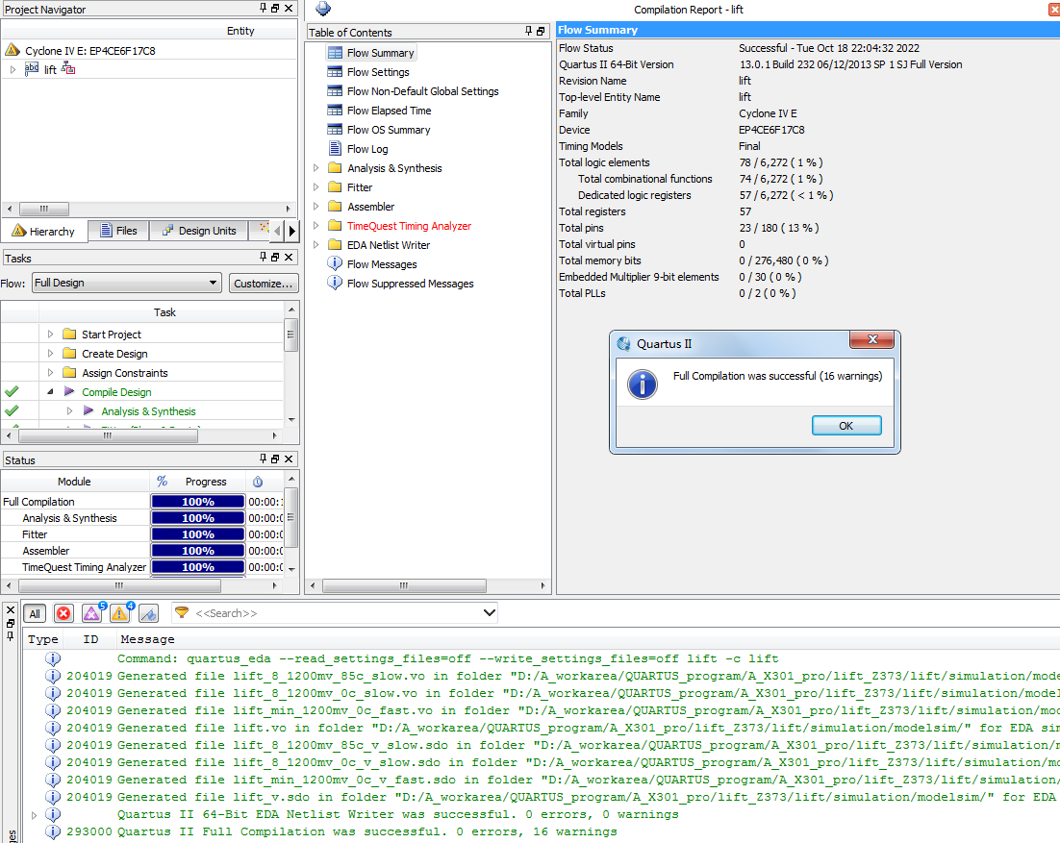Click the elapsed time clock column header

point(258,482)
